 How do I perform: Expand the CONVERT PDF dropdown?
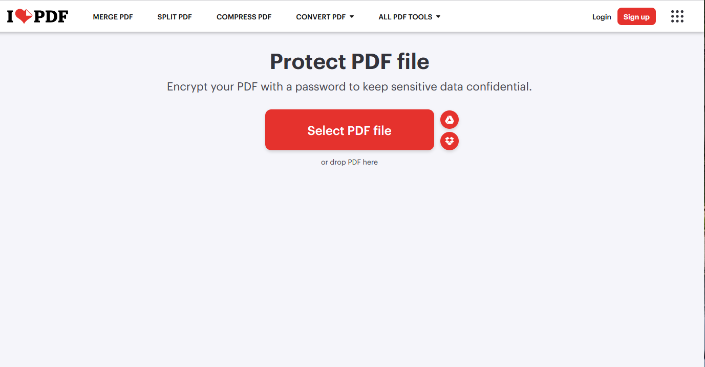tap(325, 16)
